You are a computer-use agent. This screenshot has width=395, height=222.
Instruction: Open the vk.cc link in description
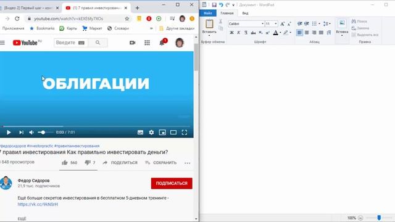tap(38, 204)
